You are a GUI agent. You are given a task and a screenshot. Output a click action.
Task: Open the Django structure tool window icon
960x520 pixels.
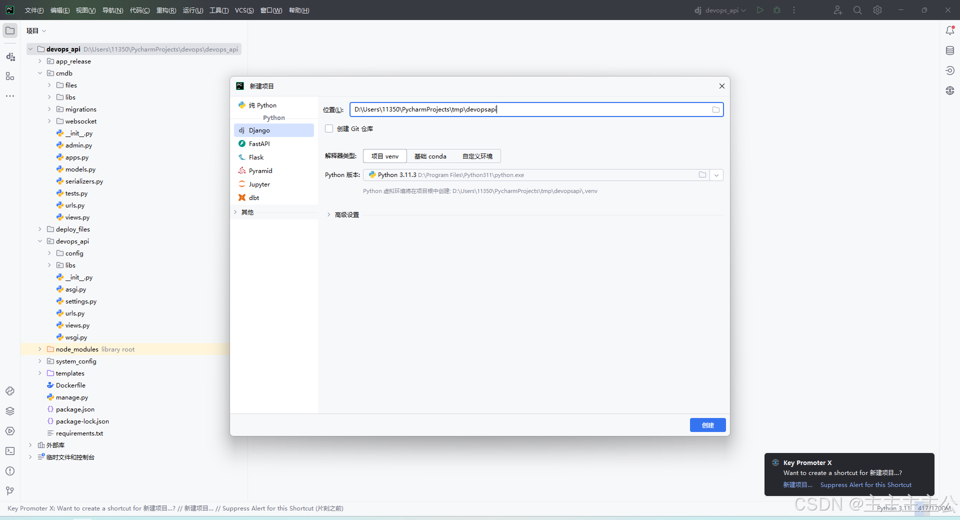(x=10, y=56)
